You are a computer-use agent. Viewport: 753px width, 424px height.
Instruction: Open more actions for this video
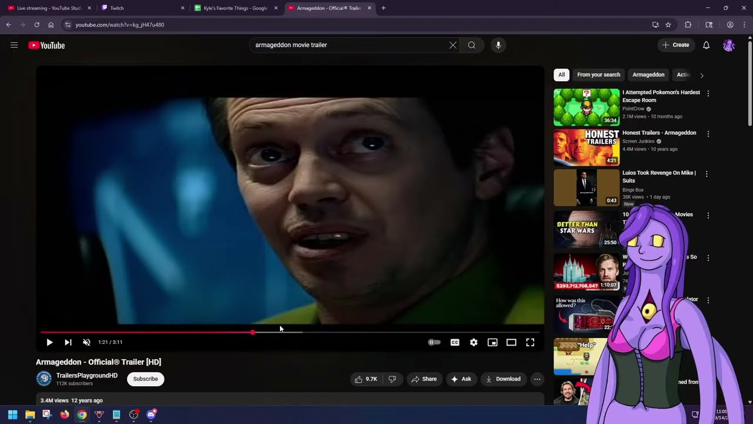pos(537,379)
